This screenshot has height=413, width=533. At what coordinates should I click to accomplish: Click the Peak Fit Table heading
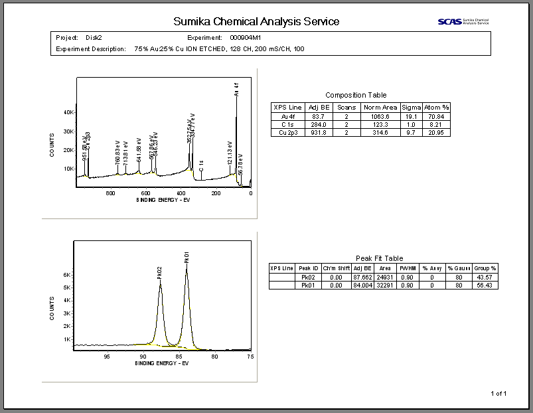(380, 258)
